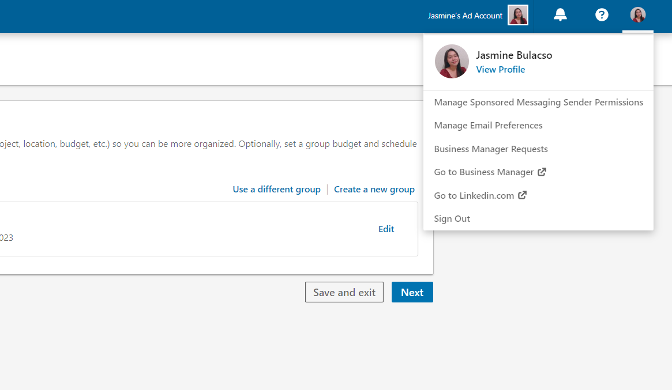Open the notifications bell icon
This screenshot has height=390, width=672.
tap(560, 15)
